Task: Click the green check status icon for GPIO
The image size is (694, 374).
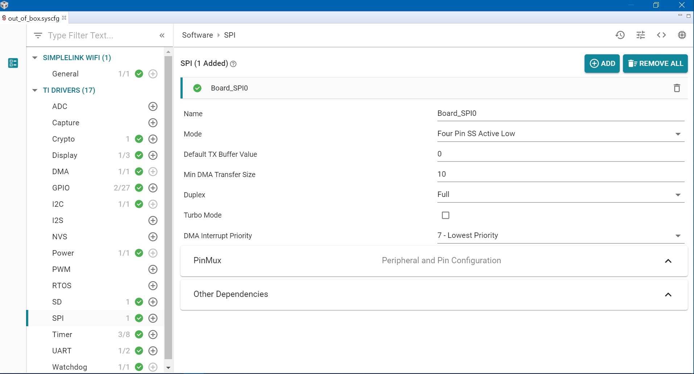Action: pyautogui.click(x=139, y=188)
